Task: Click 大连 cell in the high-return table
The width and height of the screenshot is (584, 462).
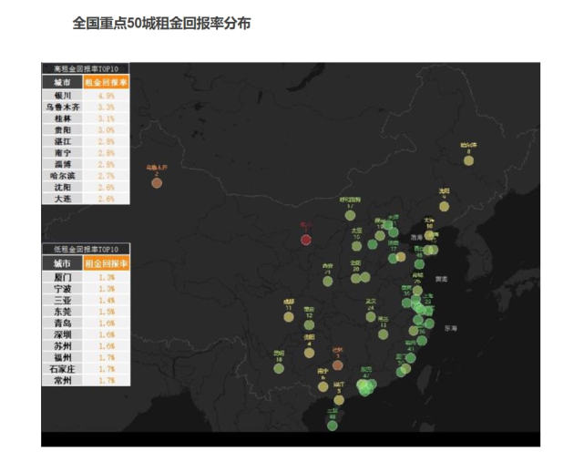Action: 63,199
